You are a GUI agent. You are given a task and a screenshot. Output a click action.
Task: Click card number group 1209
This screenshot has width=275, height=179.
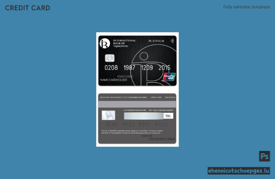[x=147, y=68]
